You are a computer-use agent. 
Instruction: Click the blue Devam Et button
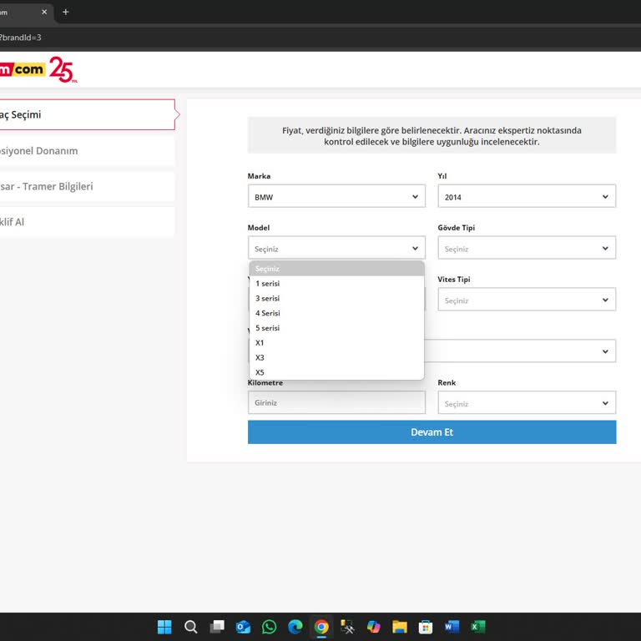(x=432, y=432)
